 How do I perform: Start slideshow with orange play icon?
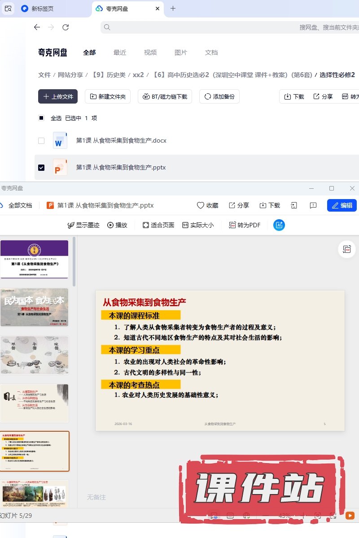point(350,516)
